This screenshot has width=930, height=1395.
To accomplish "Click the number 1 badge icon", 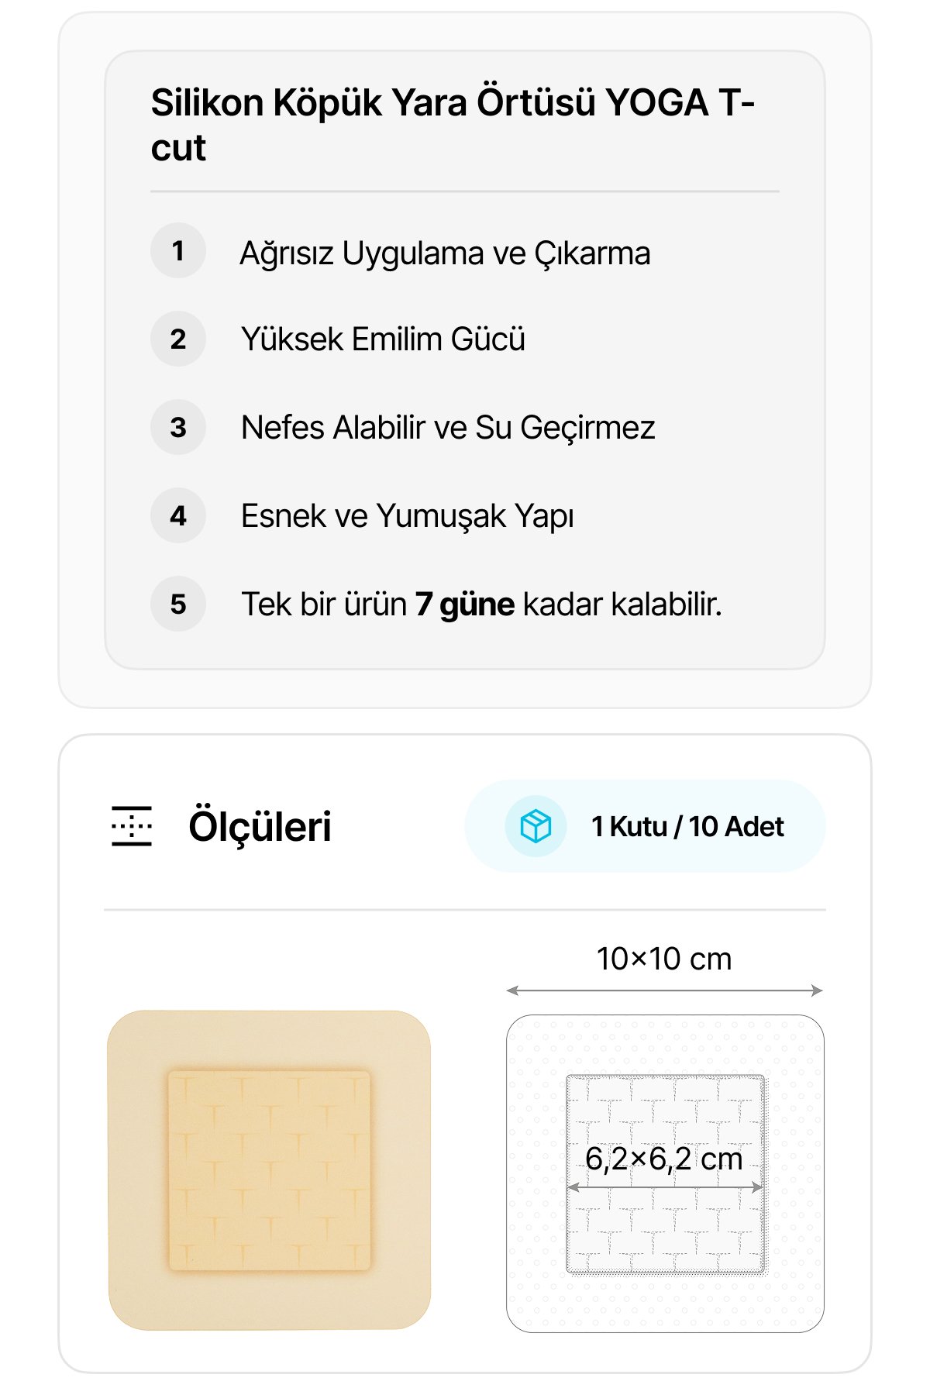I will [178, 251].
